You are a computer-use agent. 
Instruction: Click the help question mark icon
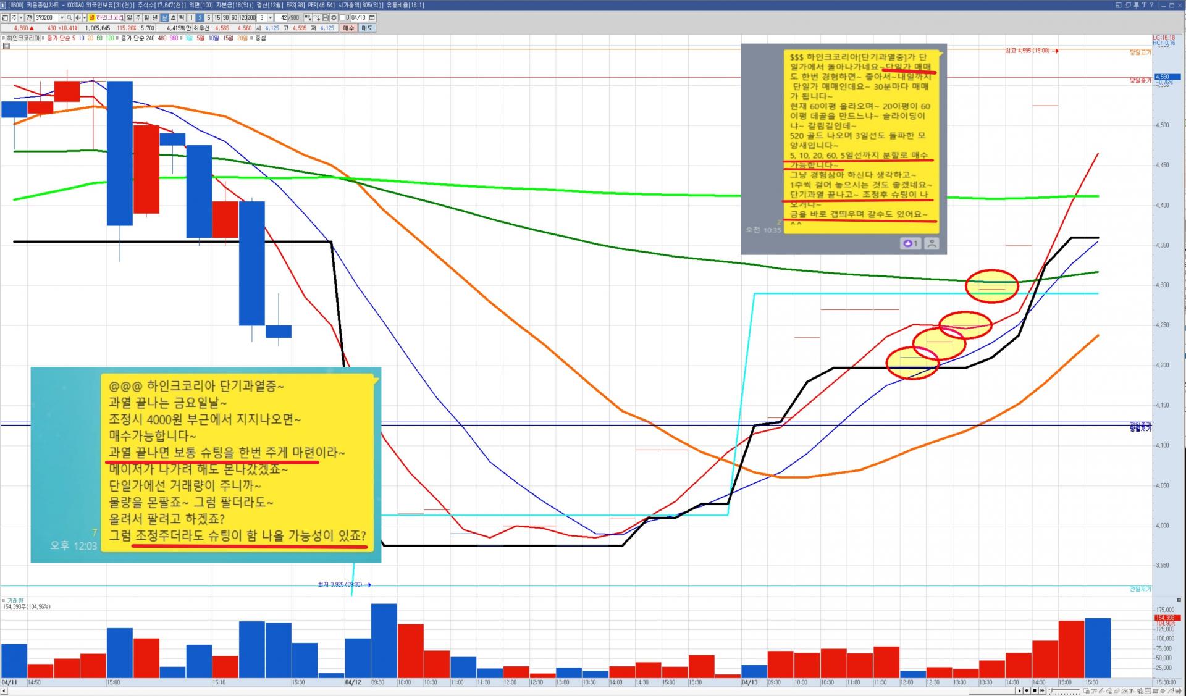pos(1151,5)
